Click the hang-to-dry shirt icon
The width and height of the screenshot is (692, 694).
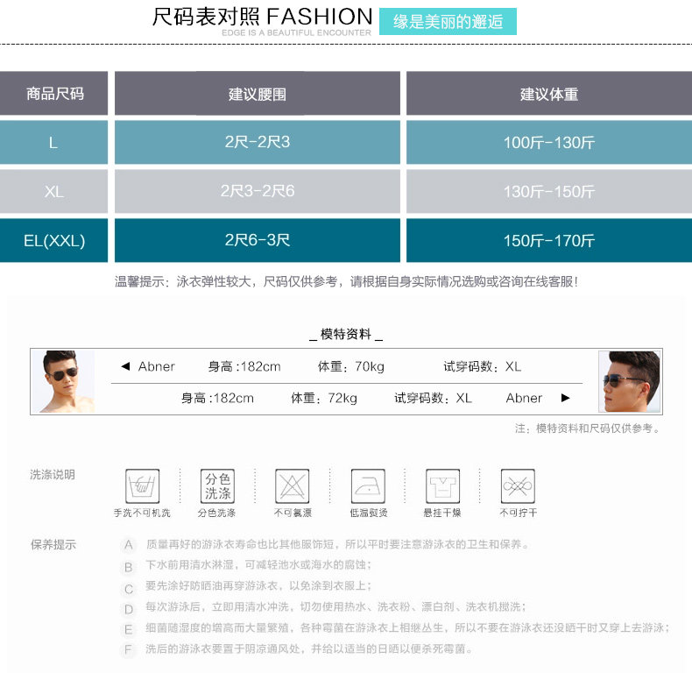pyautogui.click(x=443, y=486)
